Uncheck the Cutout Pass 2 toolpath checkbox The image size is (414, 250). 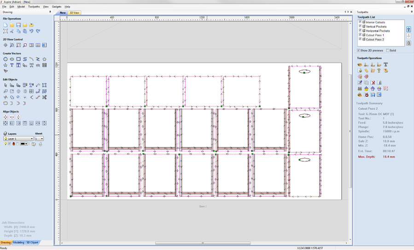[360, 39]
